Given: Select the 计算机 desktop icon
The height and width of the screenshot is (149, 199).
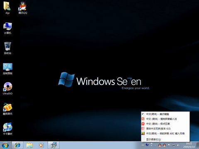Looking at the screenshot, I should coord(7,28).
